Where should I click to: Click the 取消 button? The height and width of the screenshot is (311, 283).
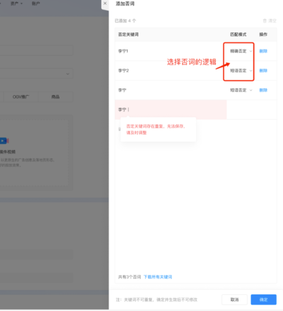pyautogui.click(x=234, y=299)
